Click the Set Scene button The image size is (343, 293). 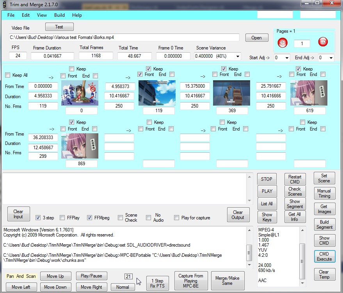[x=324, y=178]
